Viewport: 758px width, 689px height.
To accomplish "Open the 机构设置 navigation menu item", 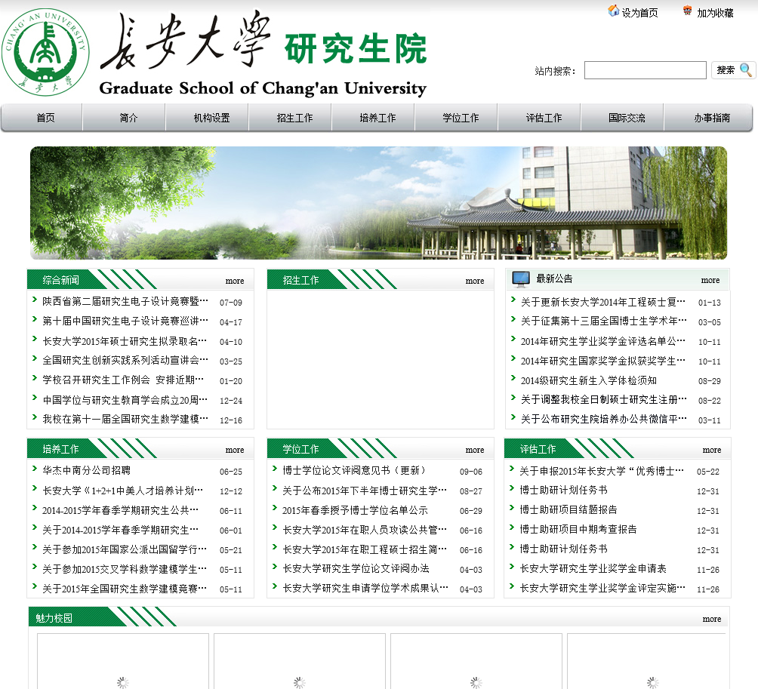I will click(211, 118).
